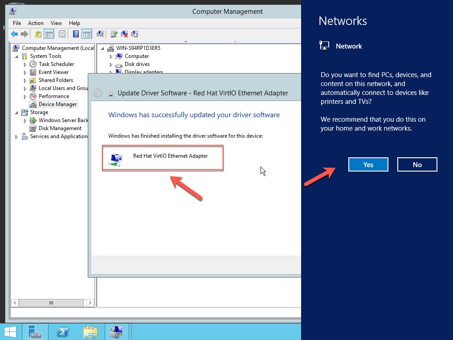
Task: Open the Help menu
Action: (74, 23)
